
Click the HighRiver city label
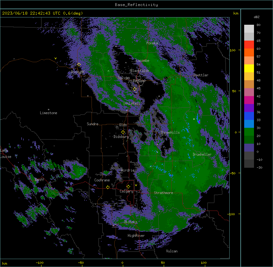coord(136,236)
